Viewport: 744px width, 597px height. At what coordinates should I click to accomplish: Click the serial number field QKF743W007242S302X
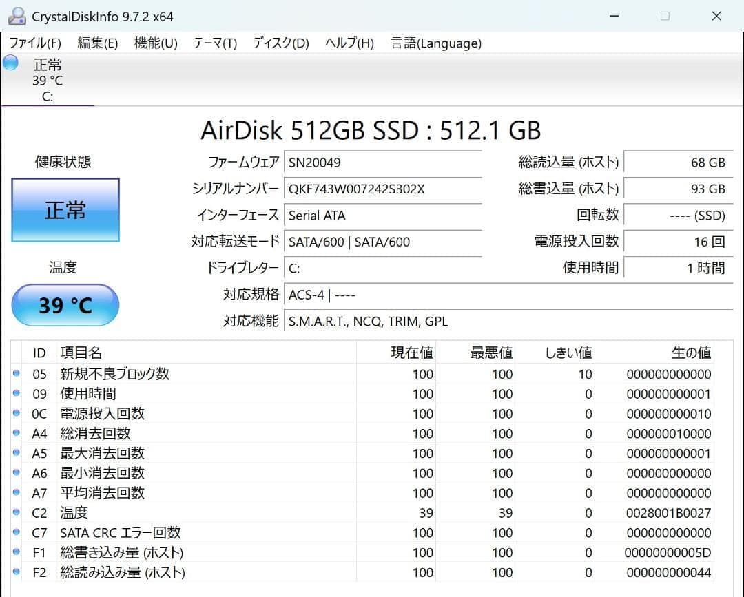[383, 189]
